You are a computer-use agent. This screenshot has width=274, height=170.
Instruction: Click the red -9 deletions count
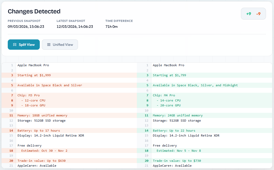click(x=258, y=14)
